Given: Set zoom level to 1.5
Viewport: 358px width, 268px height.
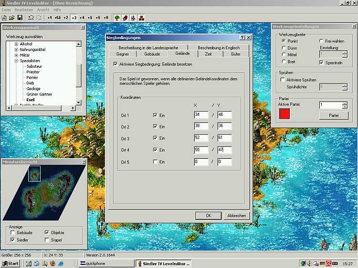Looking at the screenshot, I should point(58,18).
